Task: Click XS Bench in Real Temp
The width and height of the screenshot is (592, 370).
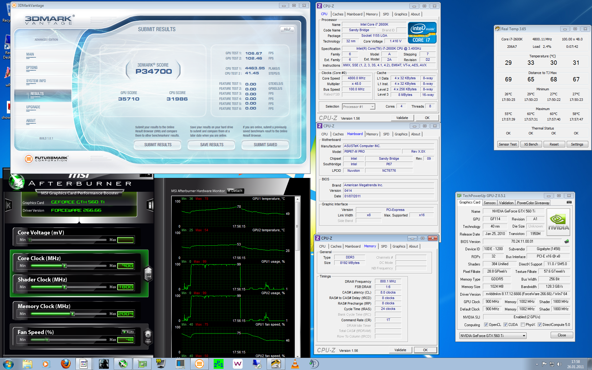Action: [x=531, y=144]
